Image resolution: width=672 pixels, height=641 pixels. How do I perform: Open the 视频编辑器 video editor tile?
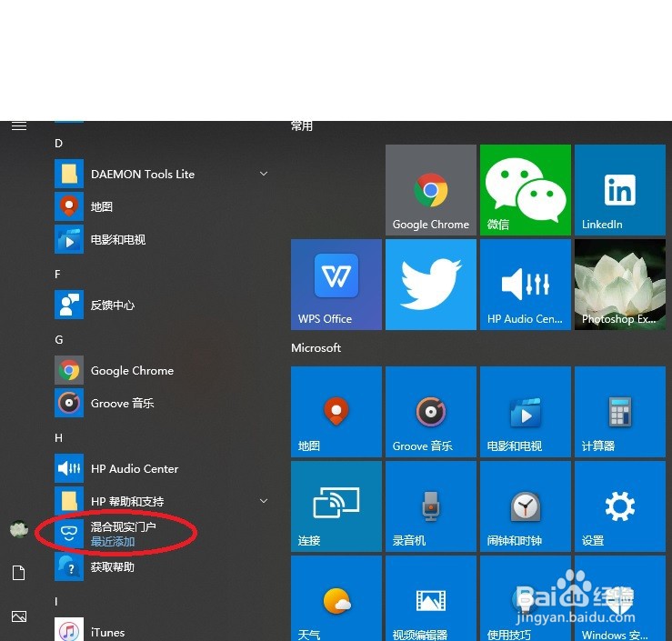pos(431,598)
